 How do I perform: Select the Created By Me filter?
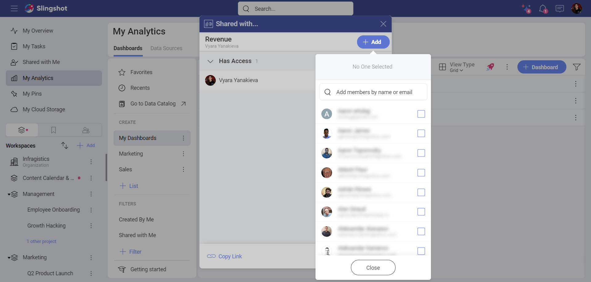[x=136, y=220]
